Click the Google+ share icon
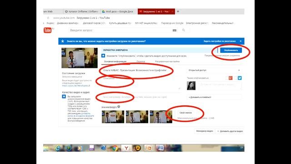 coord(231,78)
